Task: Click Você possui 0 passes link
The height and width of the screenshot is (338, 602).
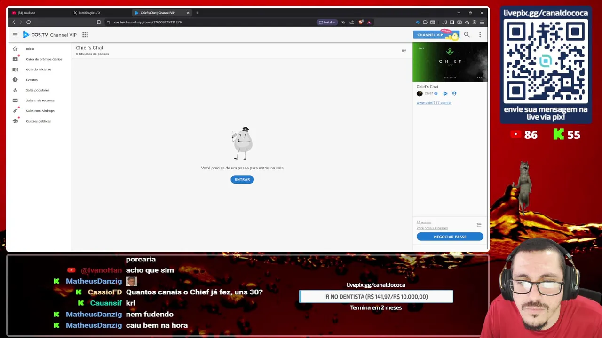Action: [432, 228]
